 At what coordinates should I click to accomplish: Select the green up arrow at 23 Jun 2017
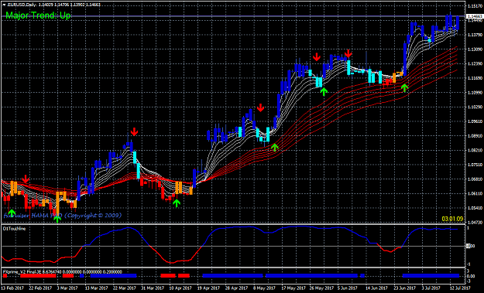click(x=404, y=88)
